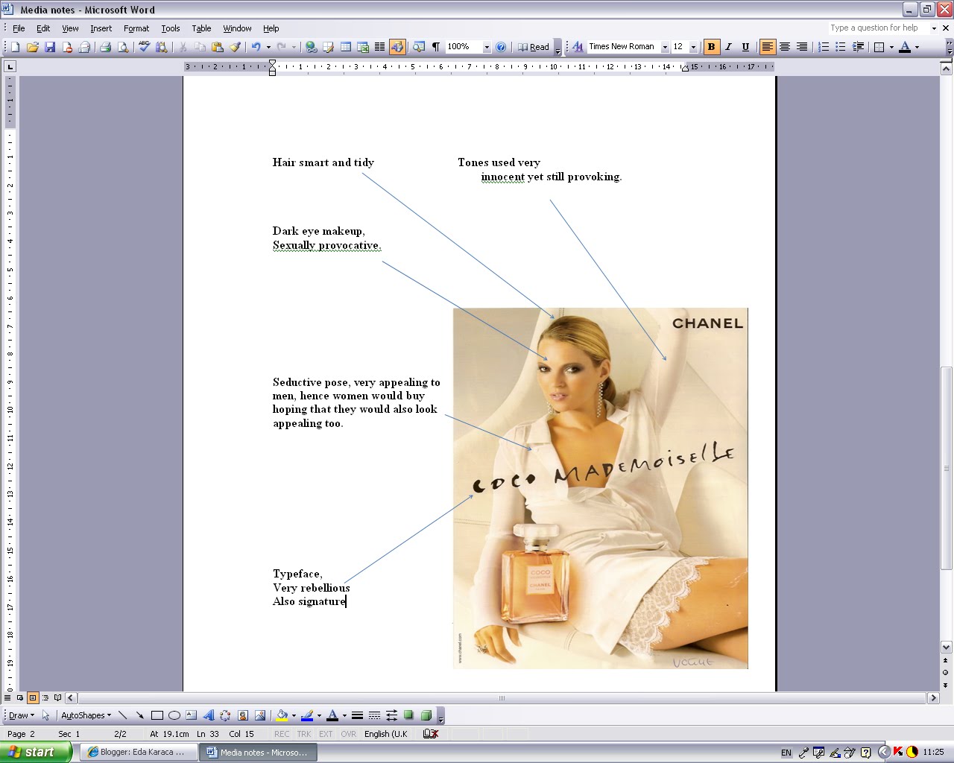
Task: Switch to Reading layout with Read button
Action: pos(534,47)
